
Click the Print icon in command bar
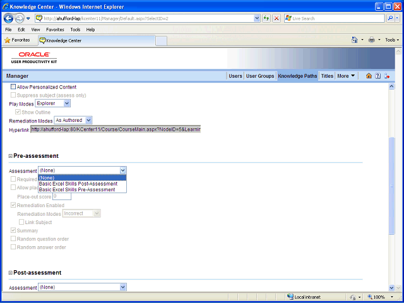(372, 40)
